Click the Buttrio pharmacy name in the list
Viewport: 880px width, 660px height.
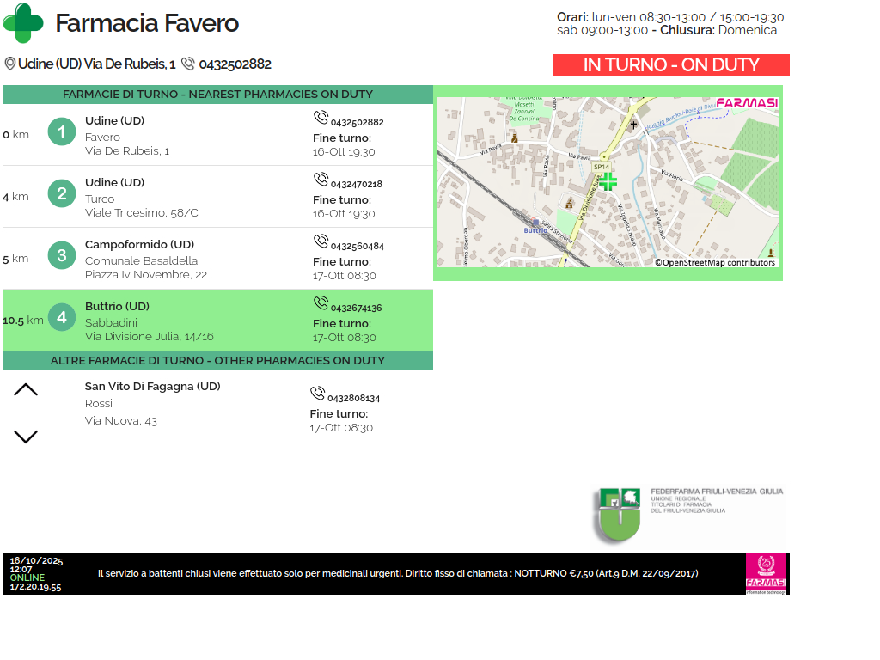117,307
